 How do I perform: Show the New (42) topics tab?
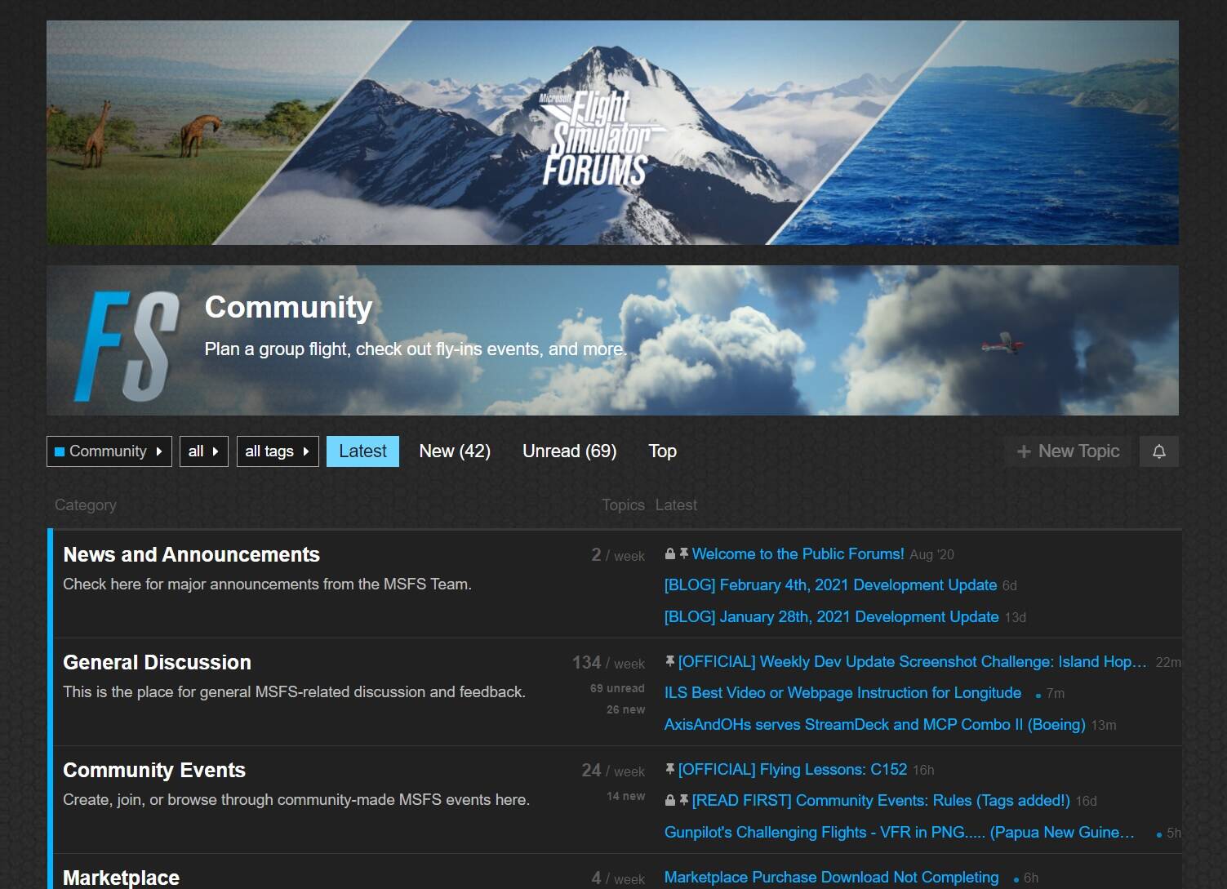[455, 451]
